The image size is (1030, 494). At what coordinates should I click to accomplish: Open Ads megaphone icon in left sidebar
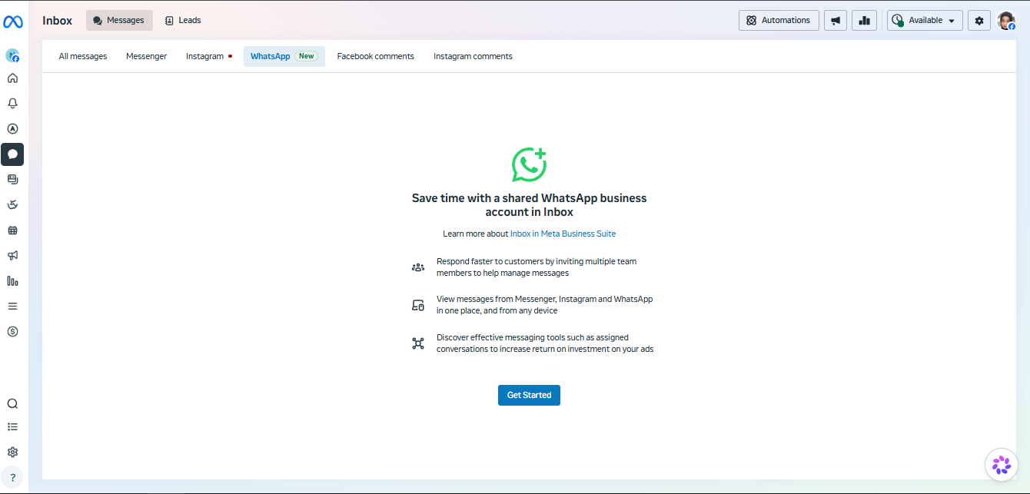12,256
